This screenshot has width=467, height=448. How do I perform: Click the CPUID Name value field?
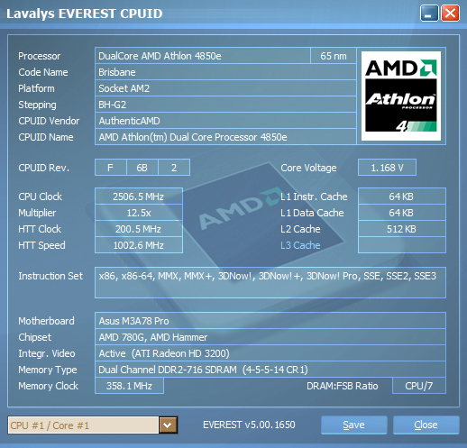point(225,137)
